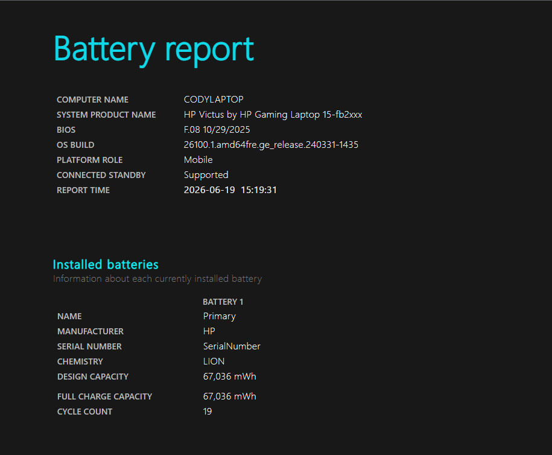Viewport: 552px width, 455px height.
Task: Select the 'SYSTEM PRODUCT NAME' label
Action: pyautogui.click(x=106, y=115)
